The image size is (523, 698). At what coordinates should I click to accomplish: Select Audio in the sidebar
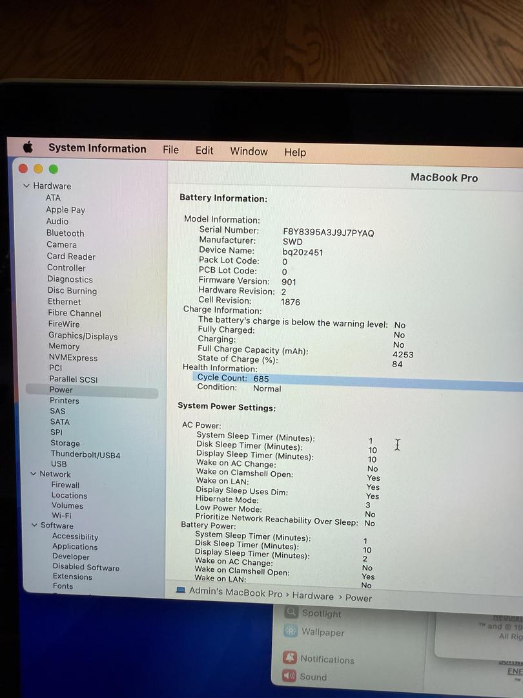point(57,221)
